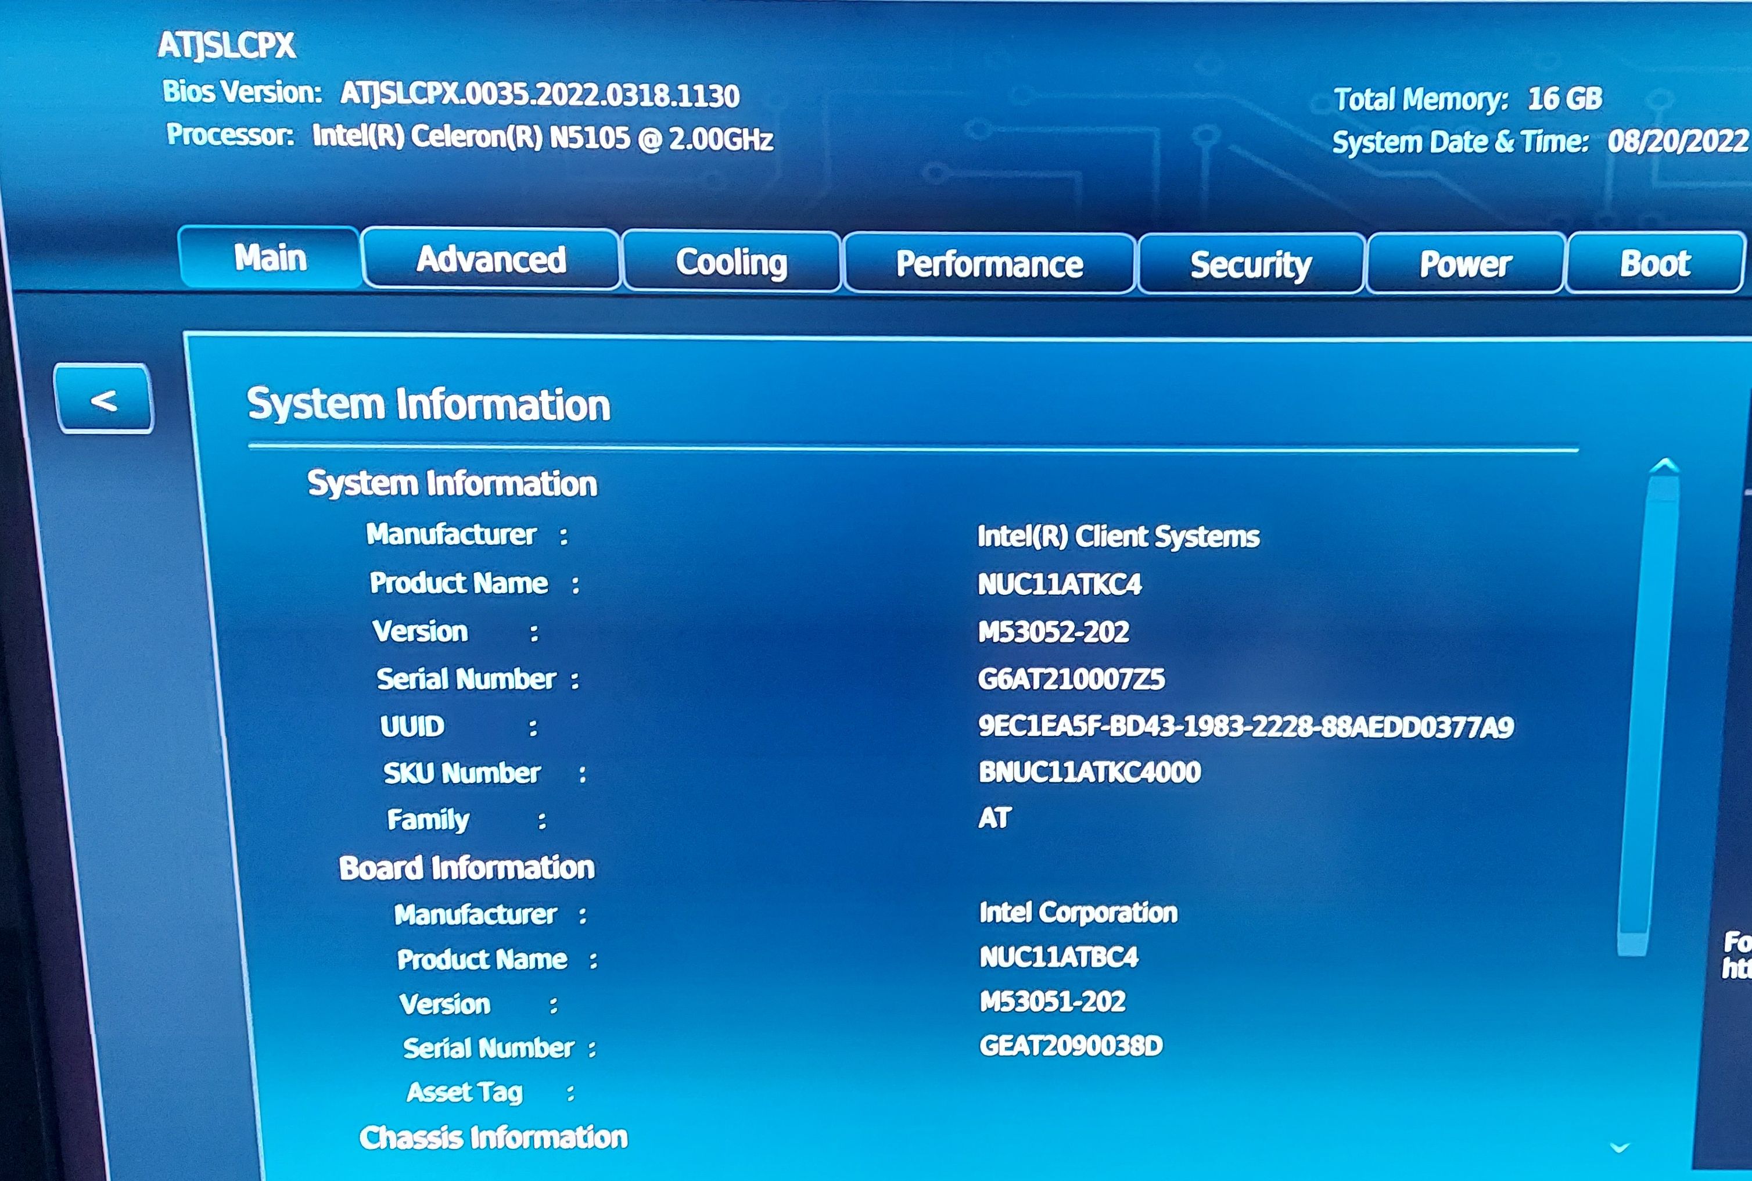Screen dimensions: 1752x1181
Task: Open the Cooling tab
Action: (731, 262)
